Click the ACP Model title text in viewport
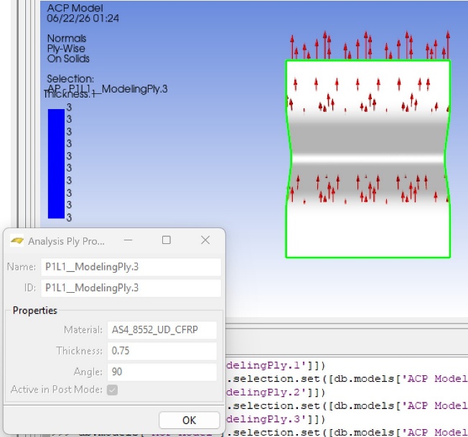Viewport: 468px width, 437px height. pyautogui.click(x=75, y=8)
